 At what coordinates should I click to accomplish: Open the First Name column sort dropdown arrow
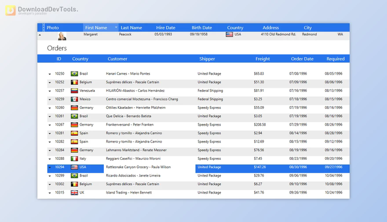(x=116, y=28)
